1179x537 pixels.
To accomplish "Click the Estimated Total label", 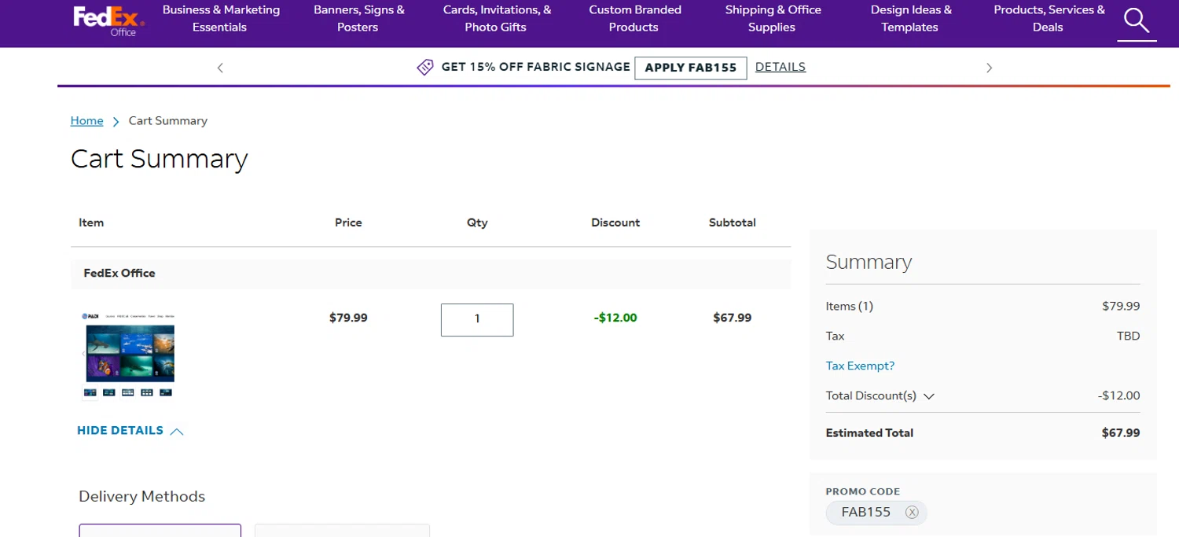I will pyautogui.click(x=869, y=432).
